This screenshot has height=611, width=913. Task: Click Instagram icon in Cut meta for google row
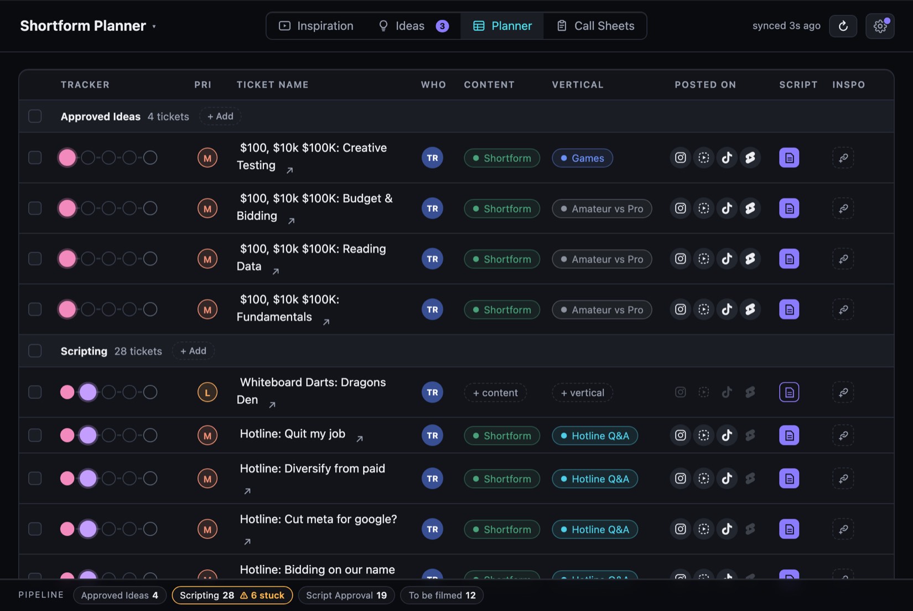click(680, 529)
